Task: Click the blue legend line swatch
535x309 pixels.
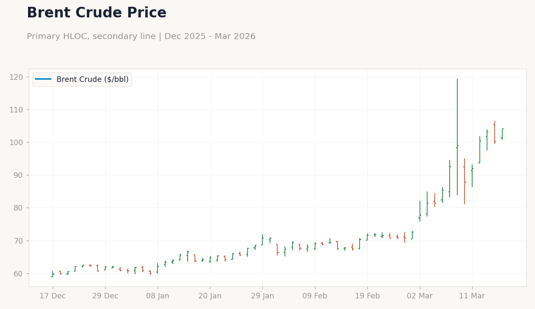Action: coord(43,79)
